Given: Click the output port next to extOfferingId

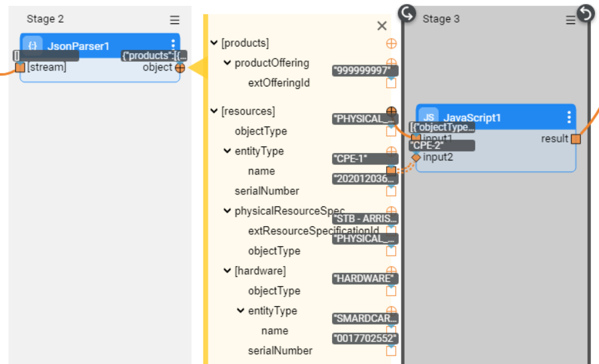Looking at the screenshot, I should (x=391, y=83).
